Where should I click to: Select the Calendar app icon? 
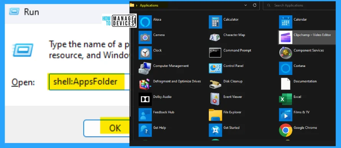tap(285, 22)
